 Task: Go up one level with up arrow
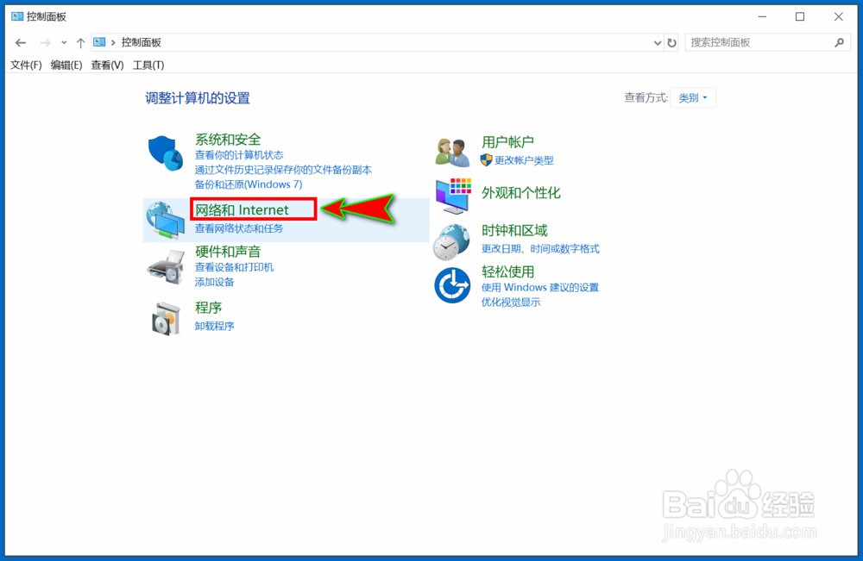click(x=80, y=42)
